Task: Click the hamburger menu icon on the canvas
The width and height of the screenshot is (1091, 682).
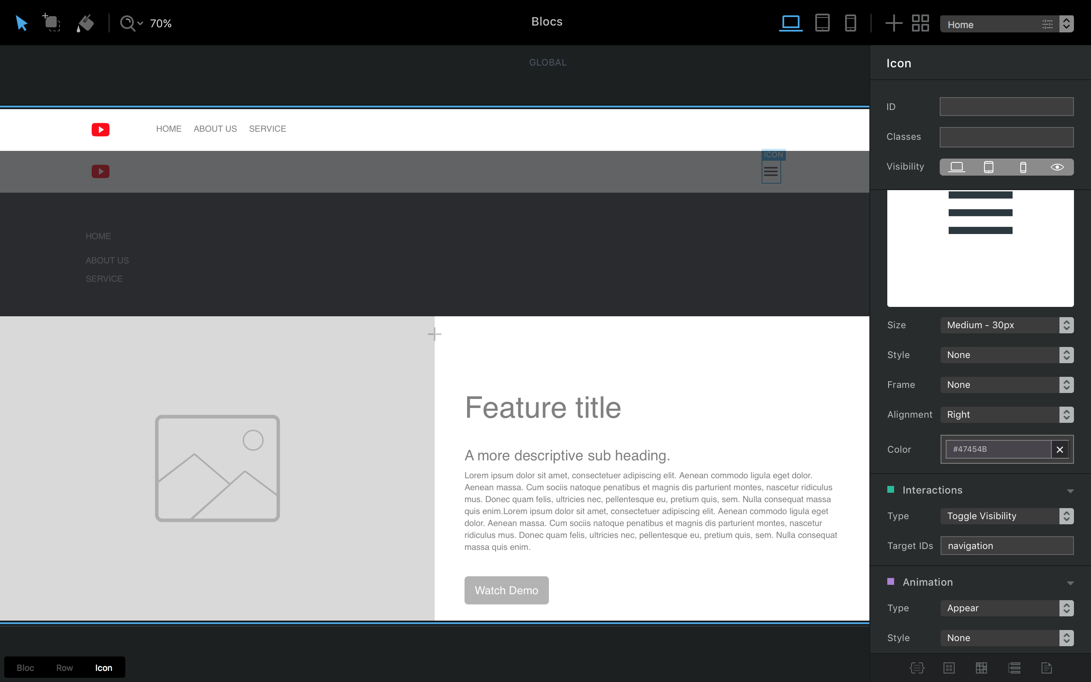Action: [x=771, y=171]
